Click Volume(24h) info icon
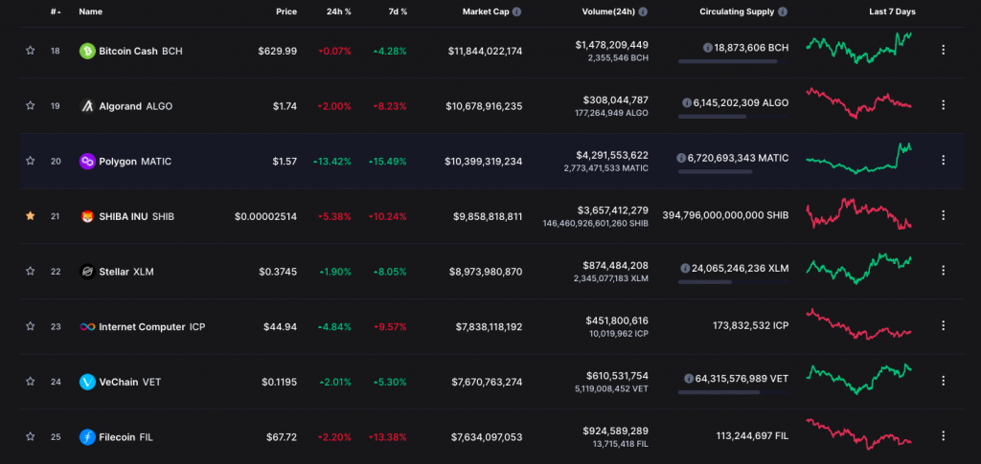 click(643, 11)
